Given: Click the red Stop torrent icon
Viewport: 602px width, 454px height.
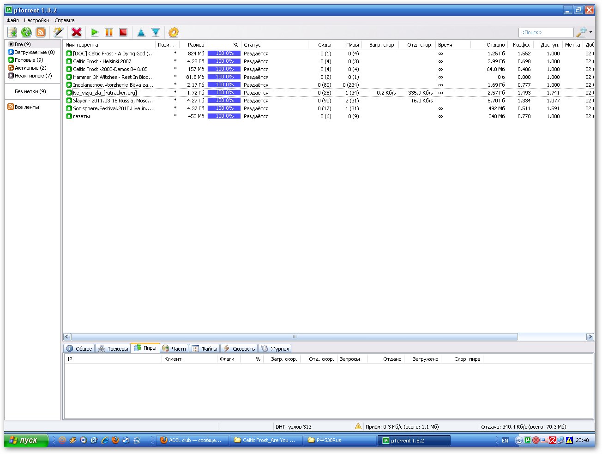Looking at the screenshot, I should point(123,32).
